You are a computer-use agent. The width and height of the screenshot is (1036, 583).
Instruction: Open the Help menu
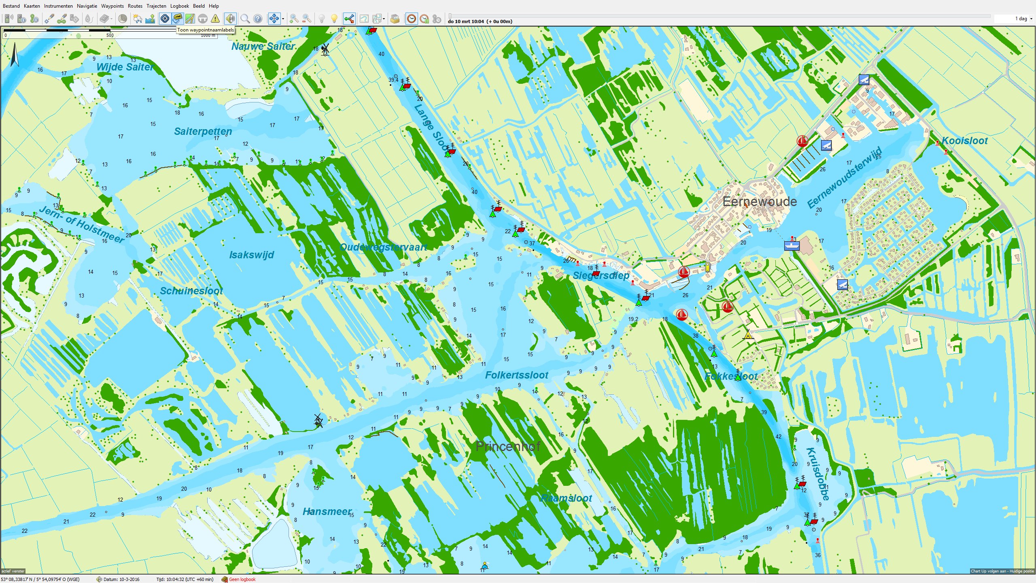click(214, 6)
